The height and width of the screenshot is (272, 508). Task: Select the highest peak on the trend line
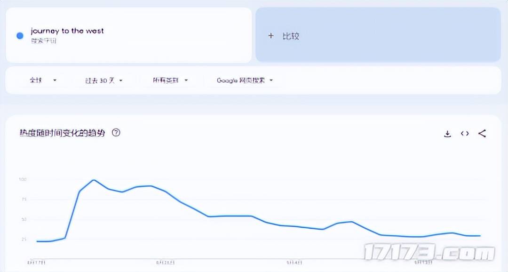tap(94, 180)
